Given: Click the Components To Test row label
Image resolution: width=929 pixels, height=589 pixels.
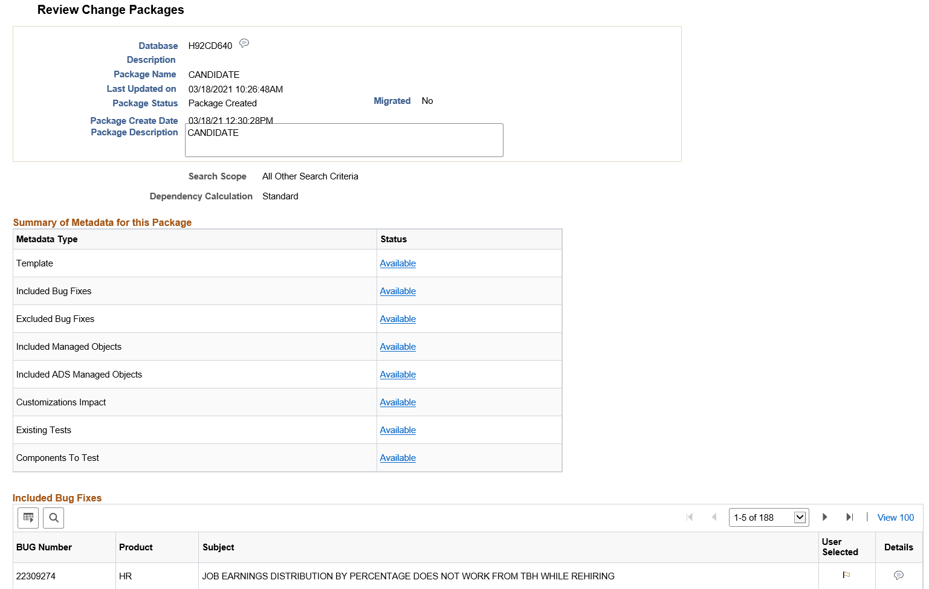Looking at the screenshot, I should [x=57, y=458].
